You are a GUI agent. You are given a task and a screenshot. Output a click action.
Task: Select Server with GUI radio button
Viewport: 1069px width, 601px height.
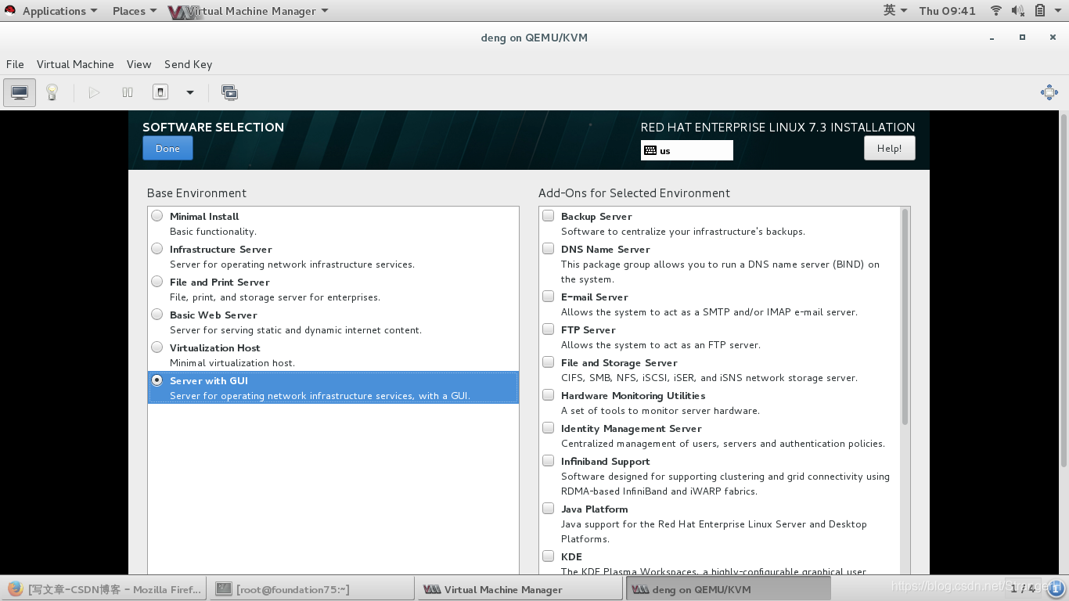coord(157,380)
